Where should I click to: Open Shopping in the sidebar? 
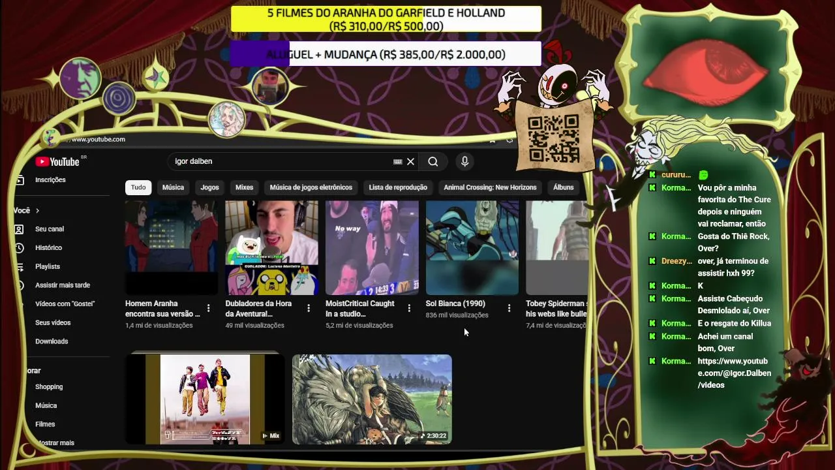tap(49, 387)
